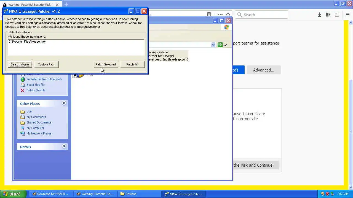Click the globe Publish to Web icon
353x198 pixels.
pos(23,79)
